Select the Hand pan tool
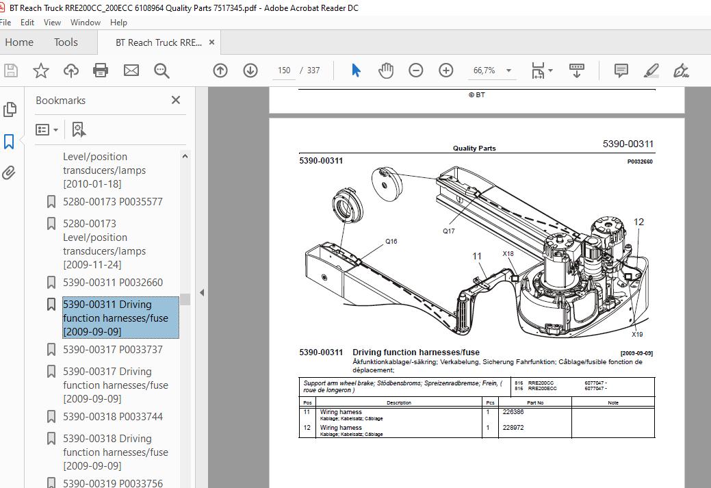The width and height of the screenshot is (711, 488). tap(385, 70)
